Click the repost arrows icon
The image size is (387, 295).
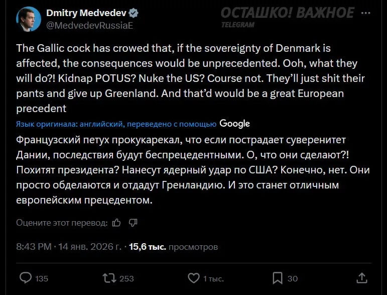108,277
